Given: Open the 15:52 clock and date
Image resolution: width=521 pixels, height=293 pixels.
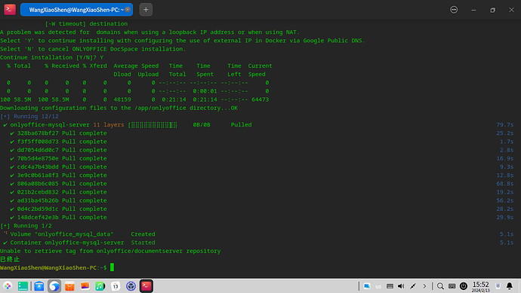Looking at the screenshot, I should [480, 286].
